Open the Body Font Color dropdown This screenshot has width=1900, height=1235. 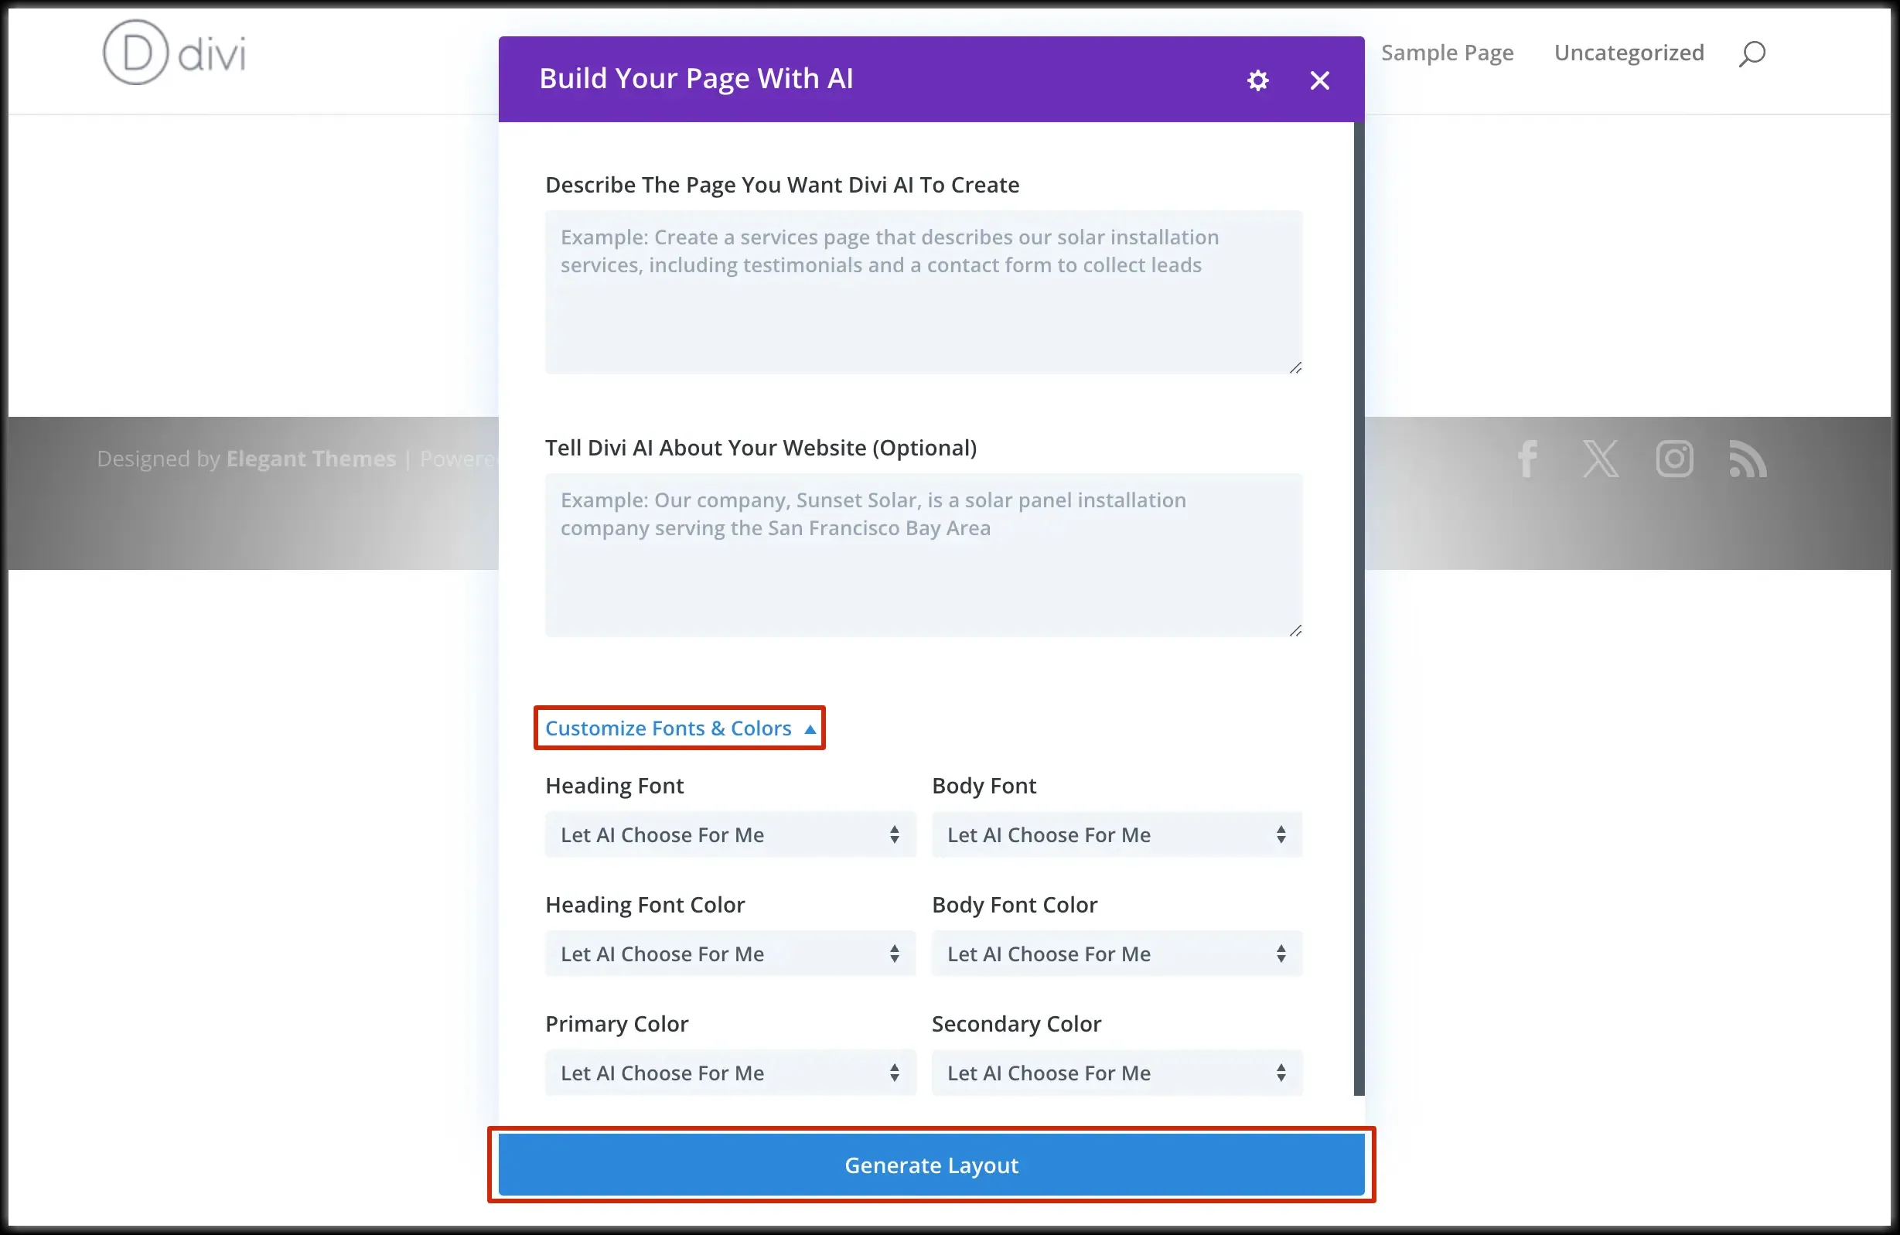pos(1117,954)
